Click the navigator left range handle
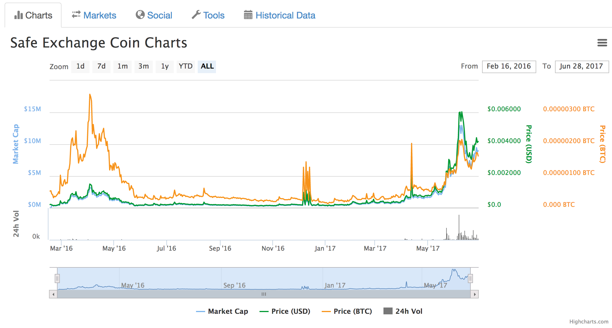 (x=57, y=279)
